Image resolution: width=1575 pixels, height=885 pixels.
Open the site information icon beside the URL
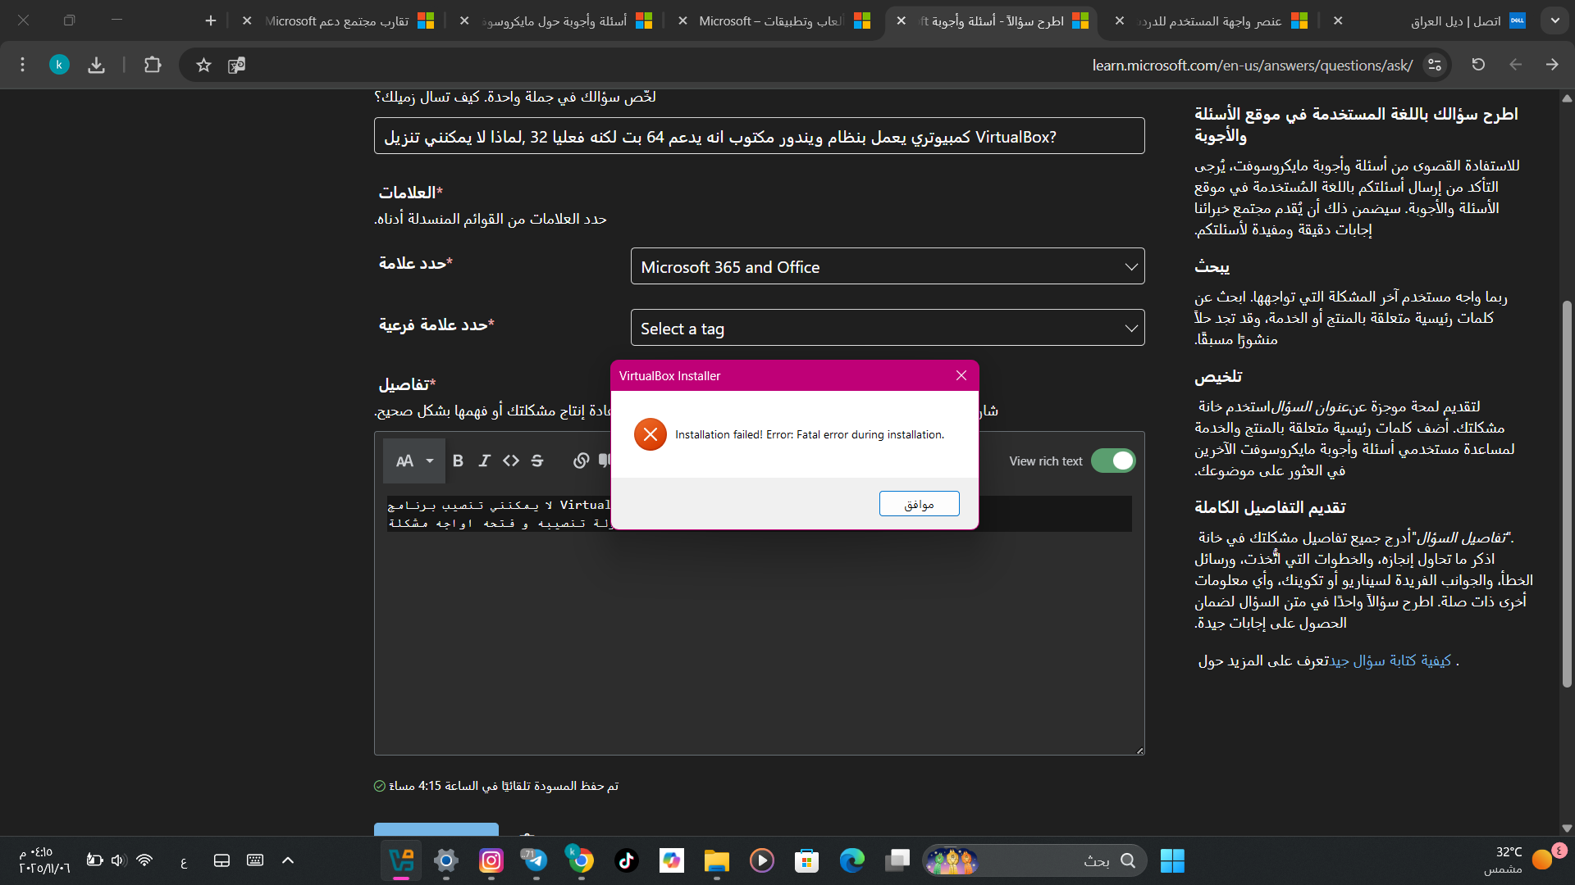pos(1435,65)
